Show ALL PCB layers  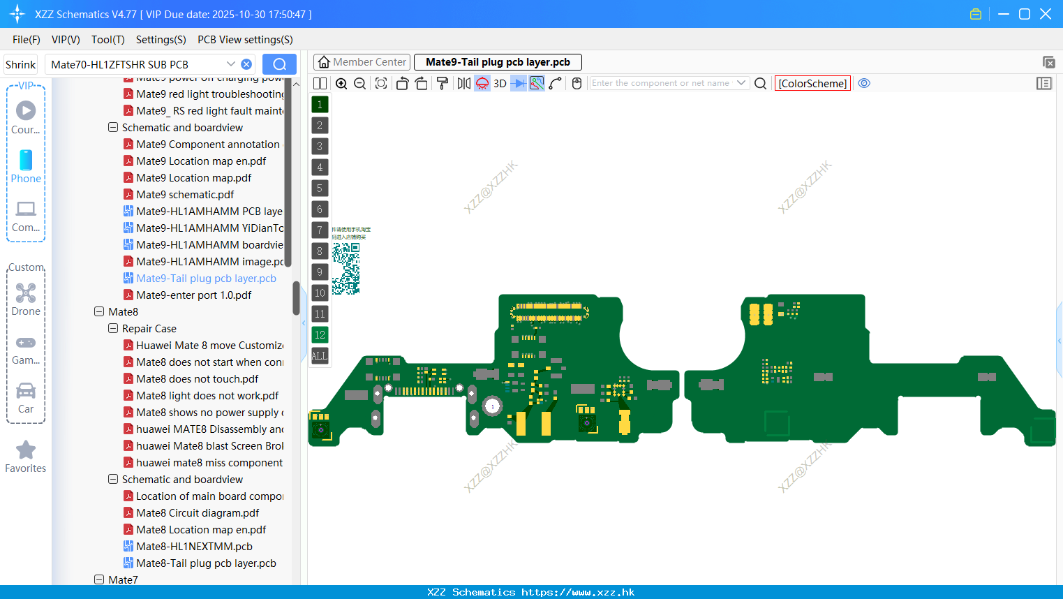pyautogui.click(x=320, y=356)
